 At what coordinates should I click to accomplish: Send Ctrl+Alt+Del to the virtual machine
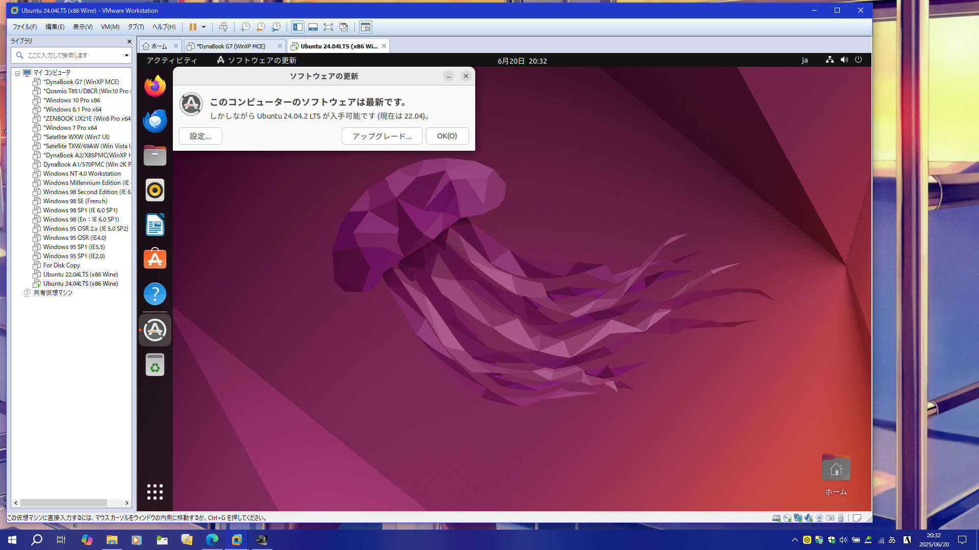click(x=223, y=27)
